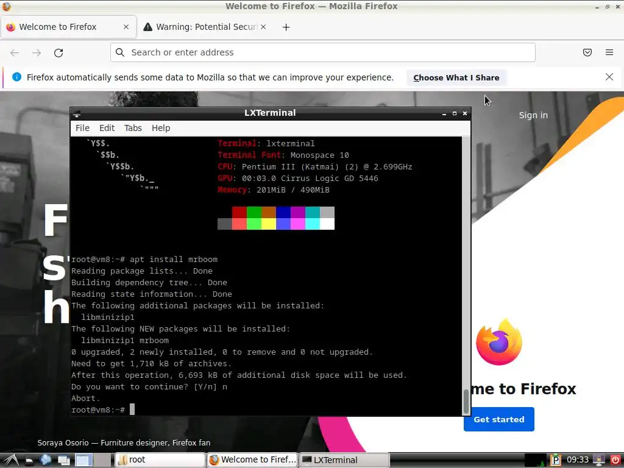
Task: Open the Edit menu in LXTerminal
Action: 107,128
